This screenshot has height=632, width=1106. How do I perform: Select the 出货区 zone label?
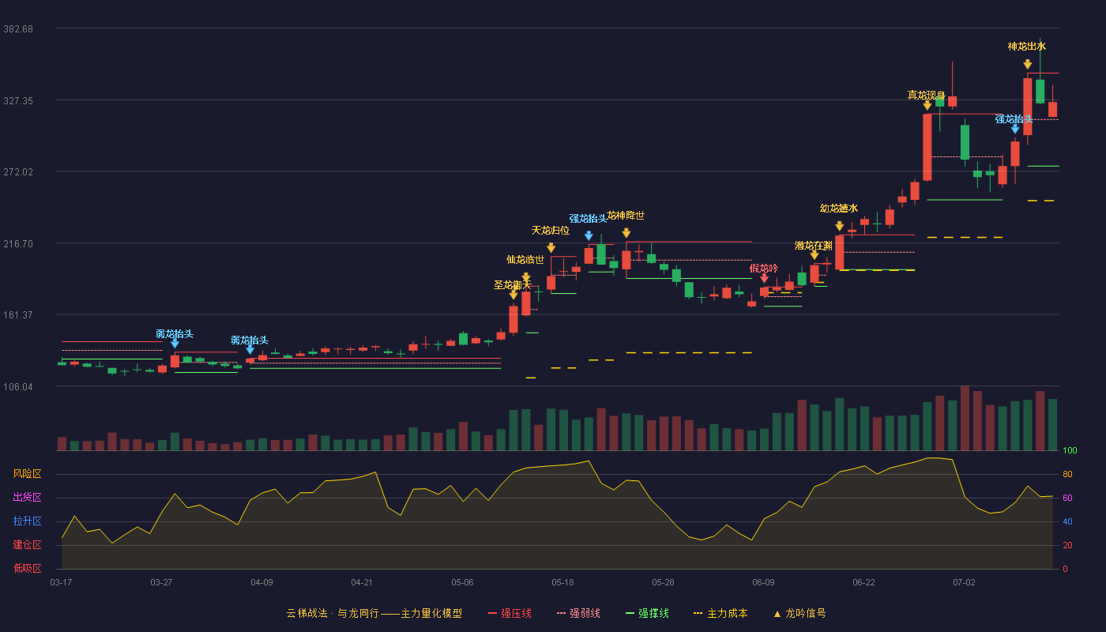[27, 498]
